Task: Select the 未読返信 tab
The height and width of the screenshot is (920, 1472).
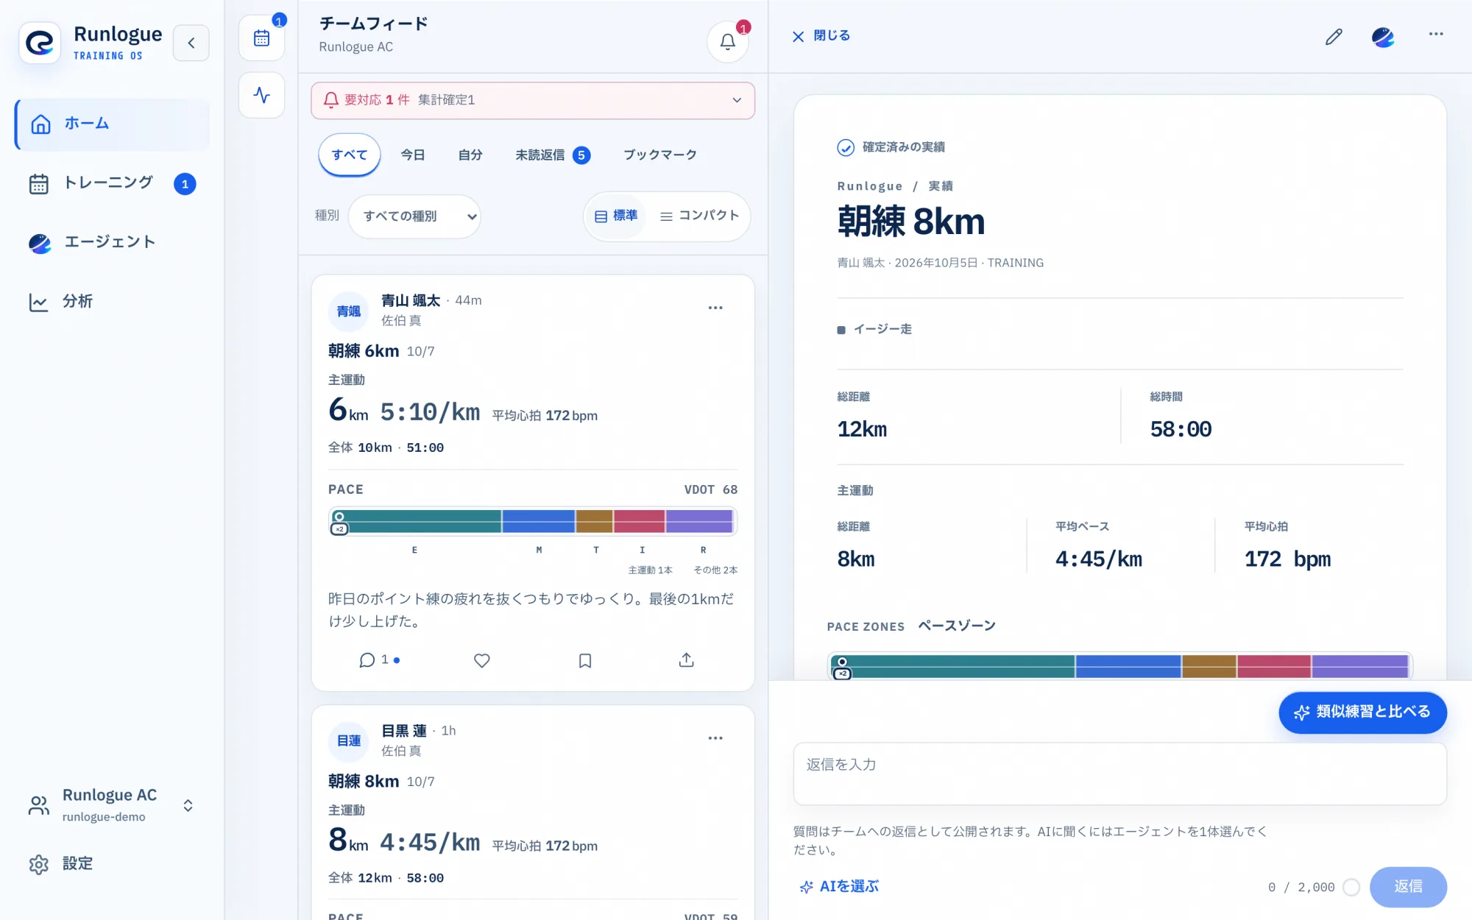Action: (x=553, y=155)
